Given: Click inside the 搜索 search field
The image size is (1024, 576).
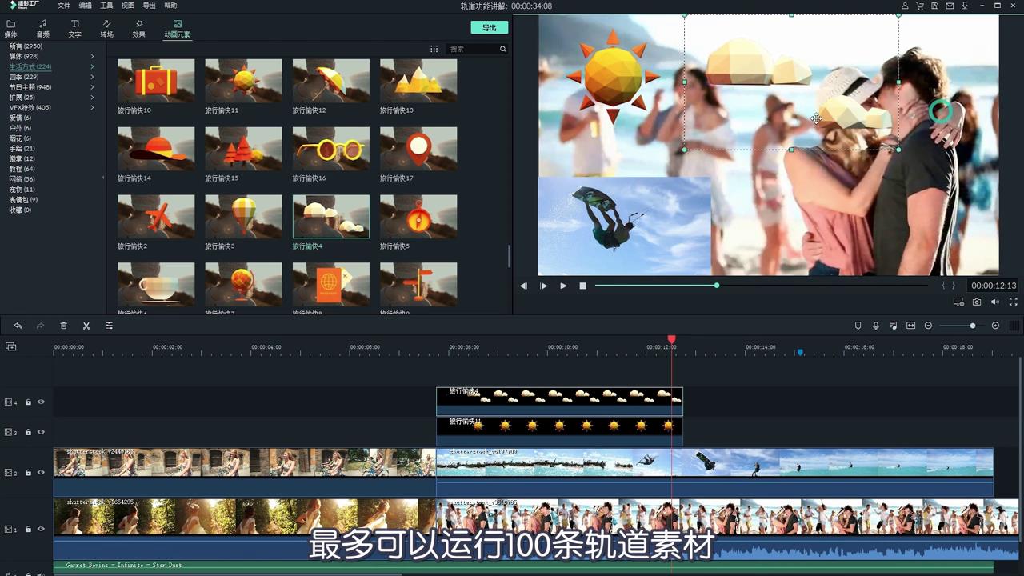Looking at the screenshot, I should click(472, 49).
